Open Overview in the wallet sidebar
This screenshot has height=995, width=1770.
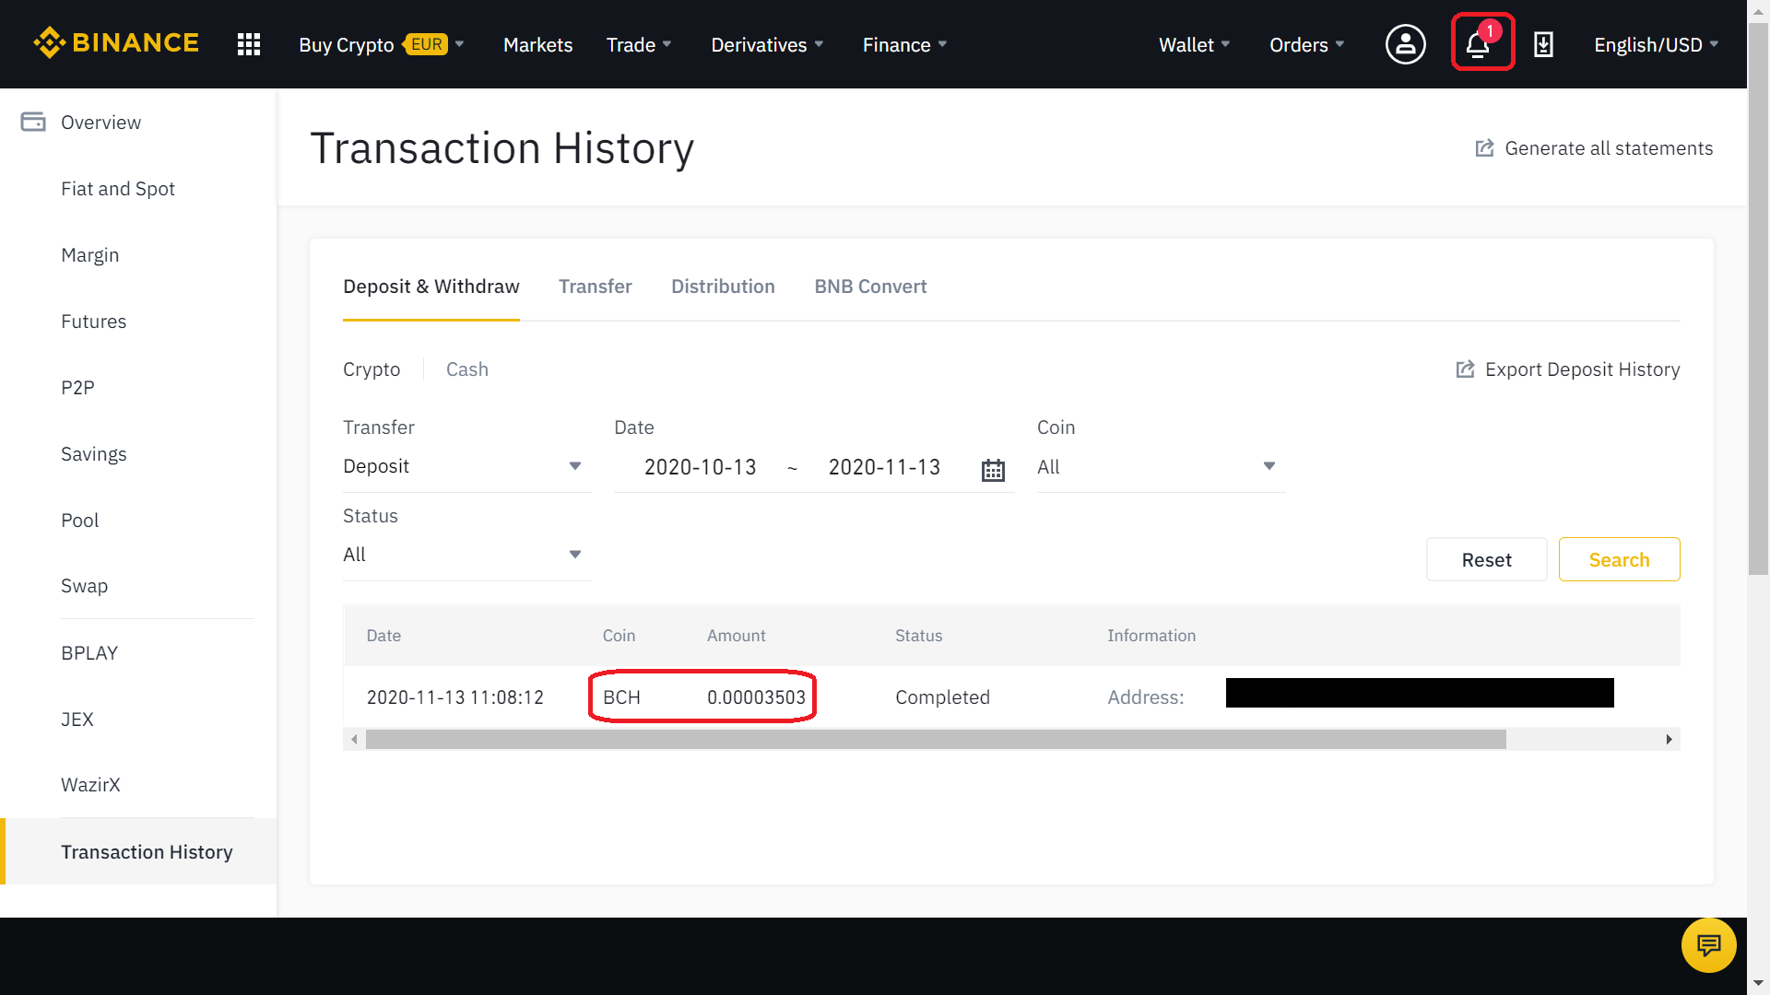(x=100, y=123)
